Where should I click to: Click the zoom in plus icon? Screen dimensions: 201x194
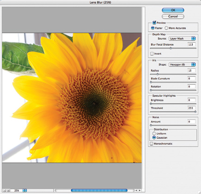(8, 190)
